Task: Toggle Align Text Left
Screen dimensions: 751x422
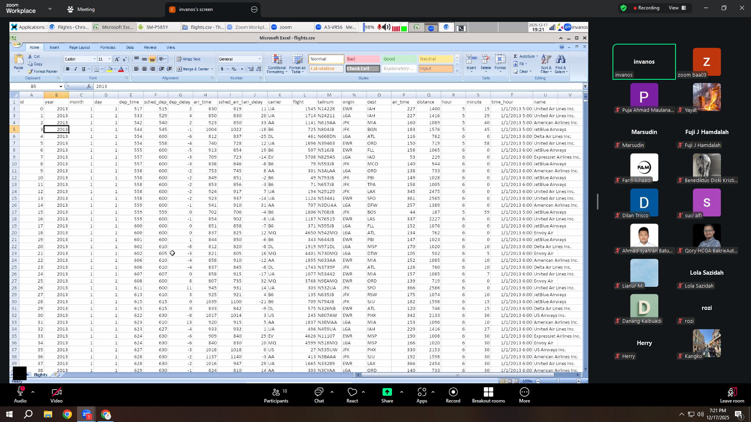Action: (x=136, y=69)
